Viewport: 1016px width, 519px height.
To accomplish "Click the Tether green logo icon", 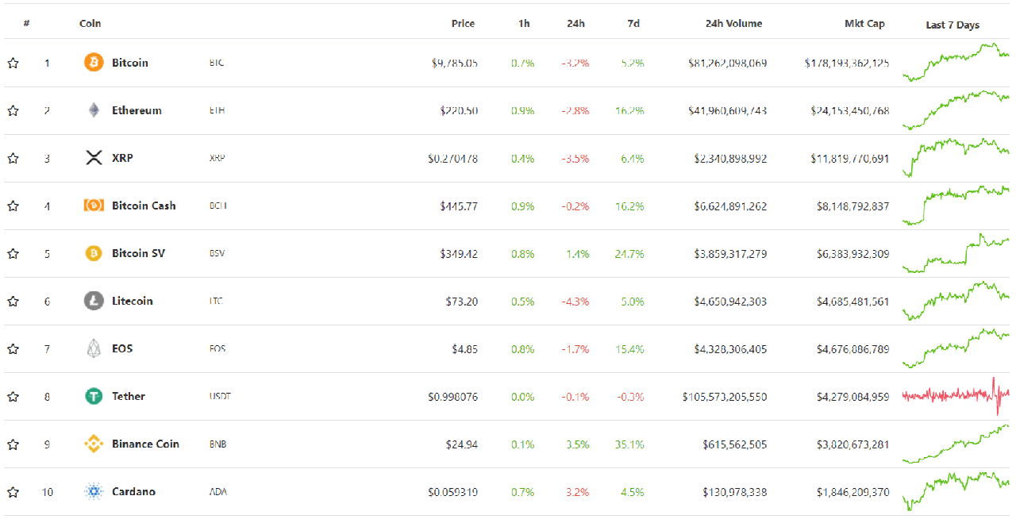I will click(94, 396).
